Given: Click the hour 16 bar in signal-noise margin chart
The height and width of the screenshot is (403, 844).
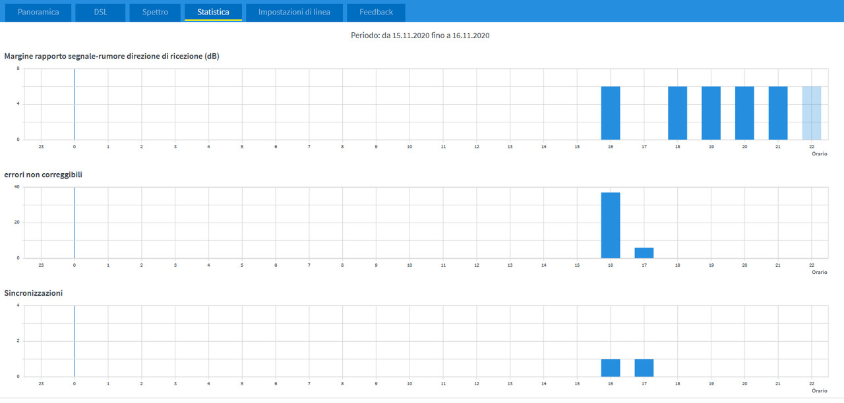Looking at the screenshot, I should click(x=611, y=113).
